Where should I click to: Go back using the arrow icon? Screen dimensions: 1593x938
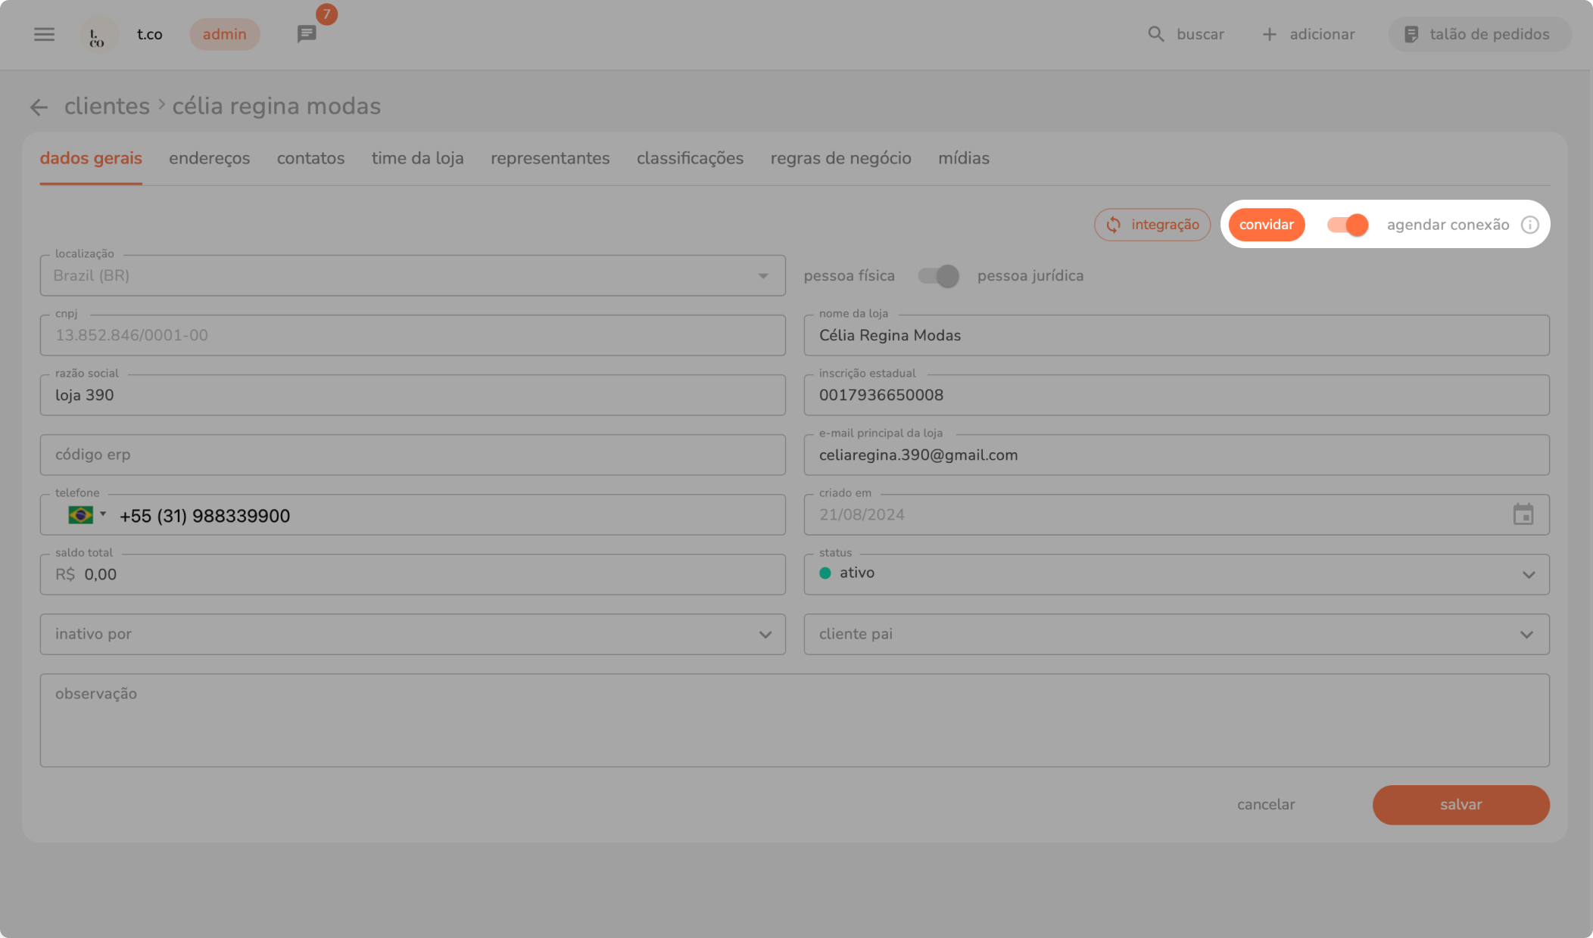(x=39, y=107)
